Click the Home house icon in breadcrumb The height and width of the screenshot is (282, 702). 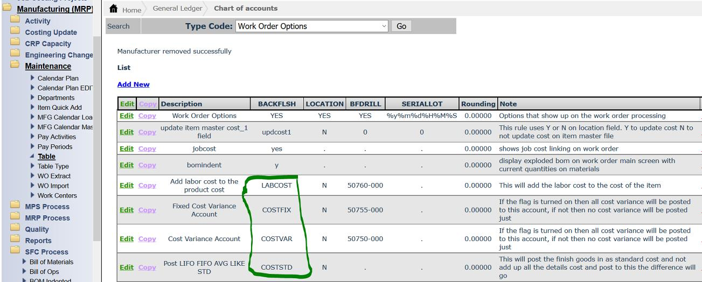coord(113,9)
